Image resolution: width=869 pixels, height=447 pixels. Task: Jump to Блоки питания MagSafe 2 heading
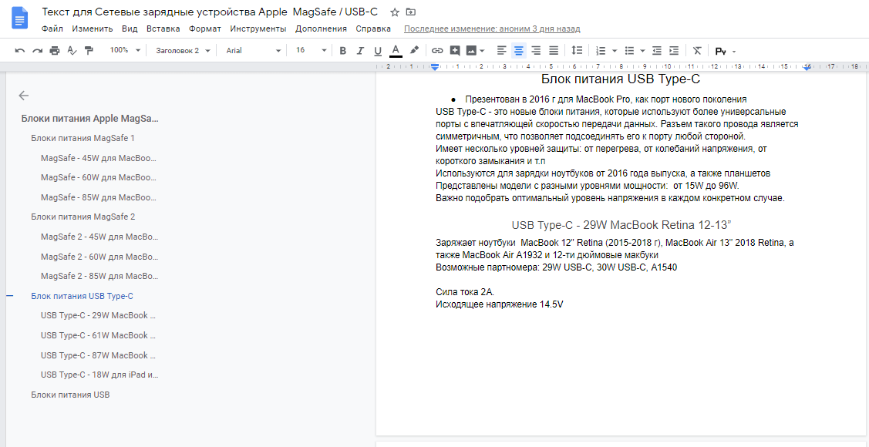[83, 217]
